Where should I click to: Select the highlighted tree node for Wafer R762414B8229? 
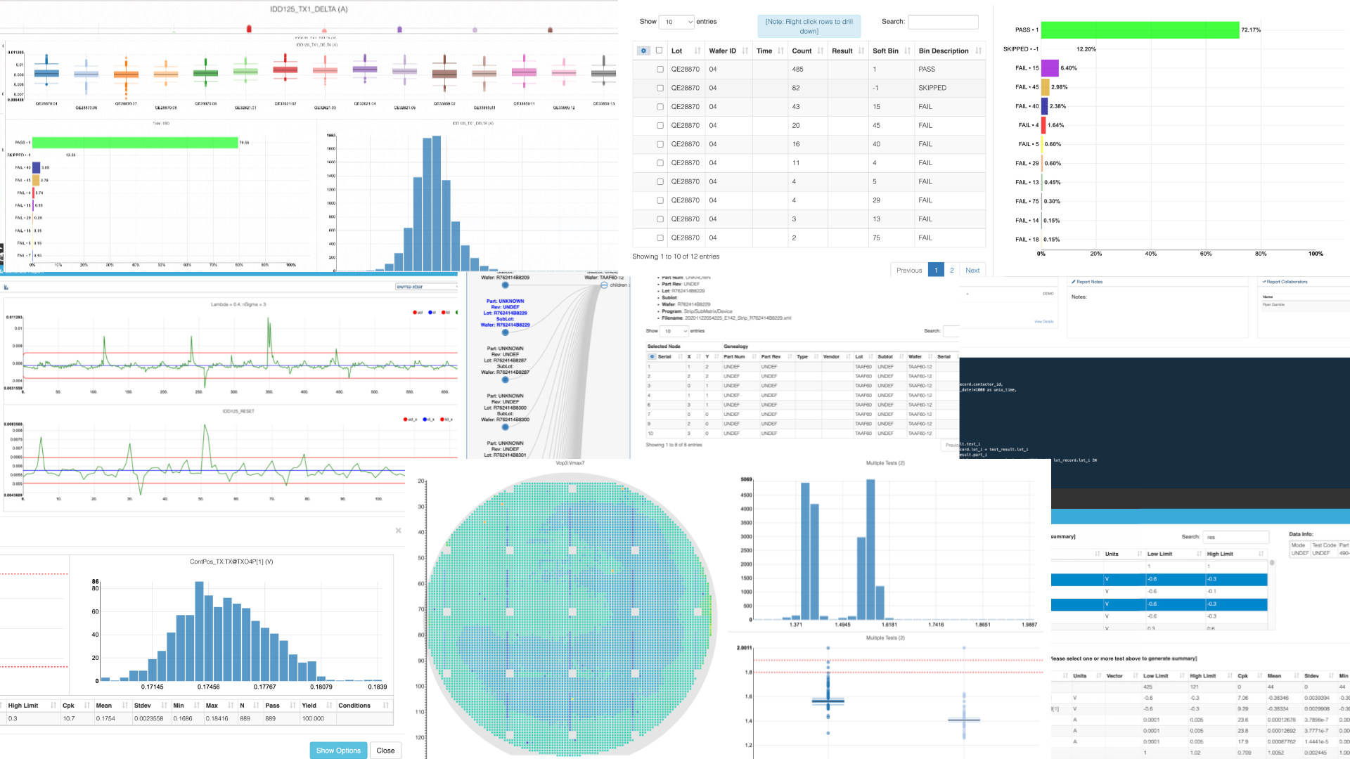505,332
